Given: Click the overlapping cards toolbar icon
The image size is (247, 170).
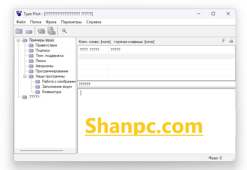Looking at the screenshot, I should pyautogui.click(x=41, y=31).
